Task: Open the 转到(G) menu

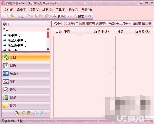Action: click(47, 10)
